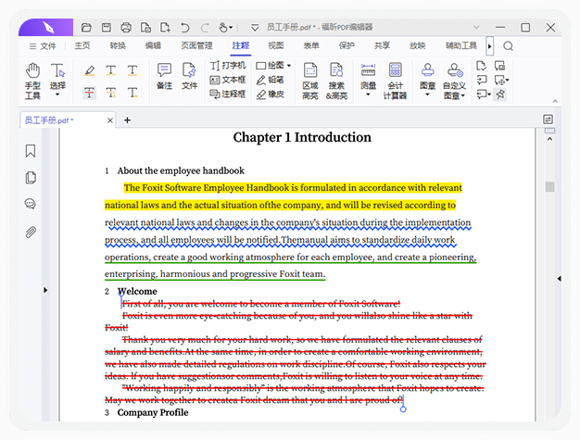Expand the Stamp (图章) dropdown arrow
Viewport: 580px width, 440px height.
coord(427,94)
